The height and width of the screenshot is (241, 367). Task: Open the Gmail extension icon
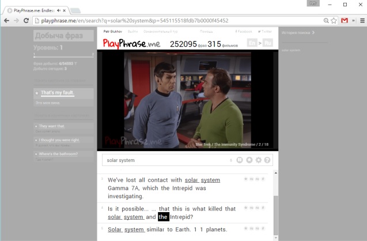(345, 21)
